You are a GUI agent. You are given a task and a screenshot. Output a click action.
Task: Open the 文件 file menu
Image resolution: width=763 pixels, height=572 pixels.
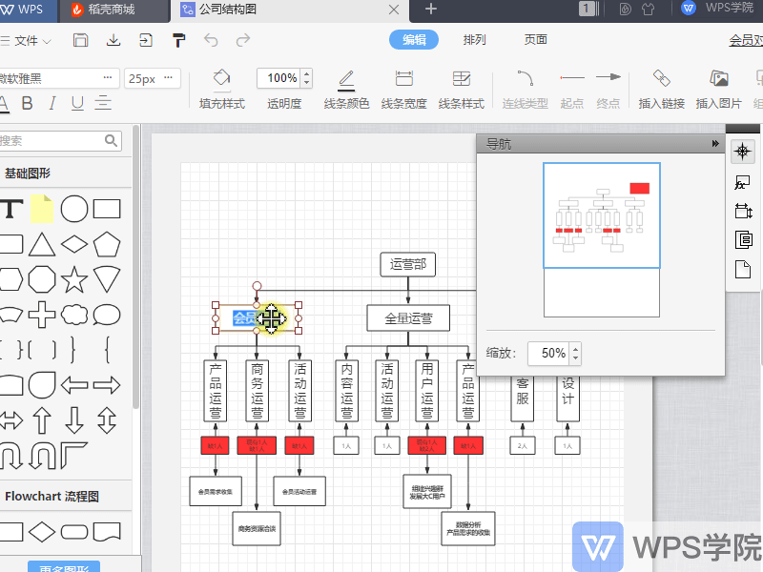pos(27,40)
